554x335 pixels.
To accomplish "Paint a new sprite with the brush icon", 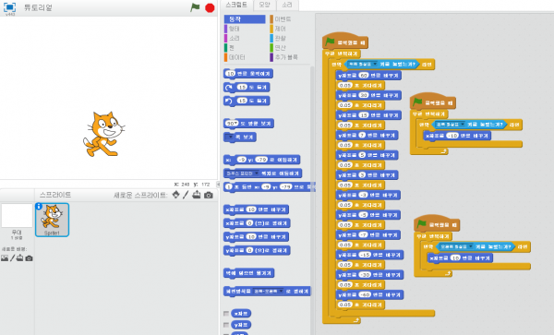I will point(186,195).
